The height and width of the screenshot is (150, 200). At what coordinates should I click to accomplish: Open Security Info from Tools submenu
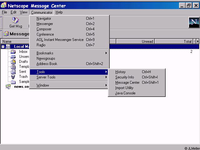pyautogui.click(x=137, y=77)
